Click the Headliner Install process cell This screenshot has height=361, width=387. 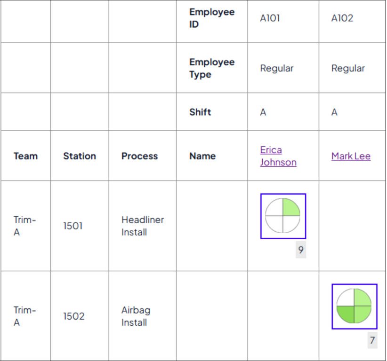(x=142, y=226)
